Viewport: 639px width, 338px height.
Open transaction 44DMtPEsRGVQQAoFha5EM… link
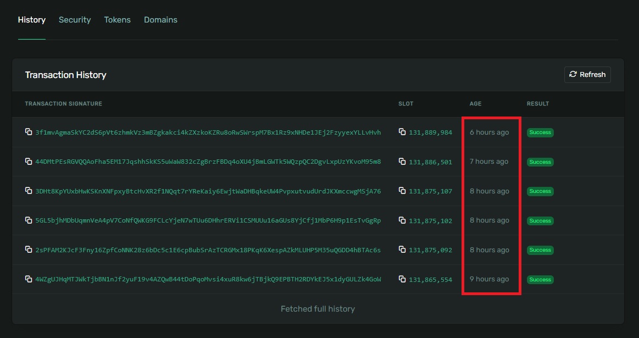pyautogui.click(x=208, y=162)
